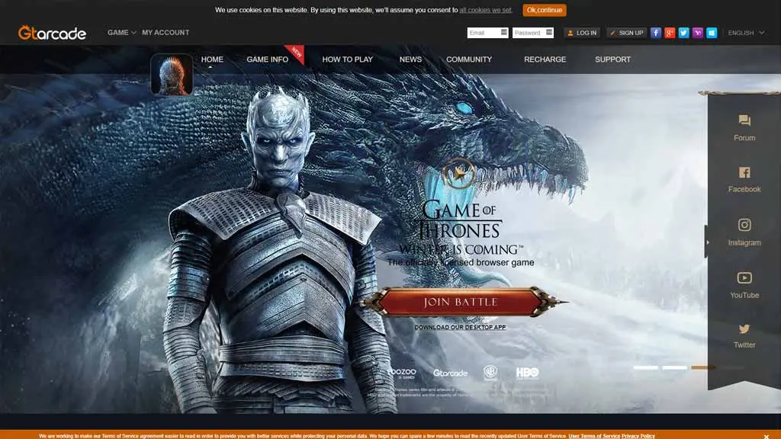Collapse the social sidebar with the arrow
Image resolution: width=781 pixels, height=439 pixels.
point(707,242)
